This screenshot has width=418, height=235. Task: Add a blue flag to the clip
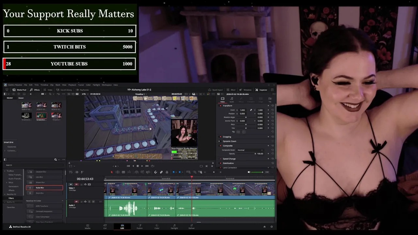[174, 172]
